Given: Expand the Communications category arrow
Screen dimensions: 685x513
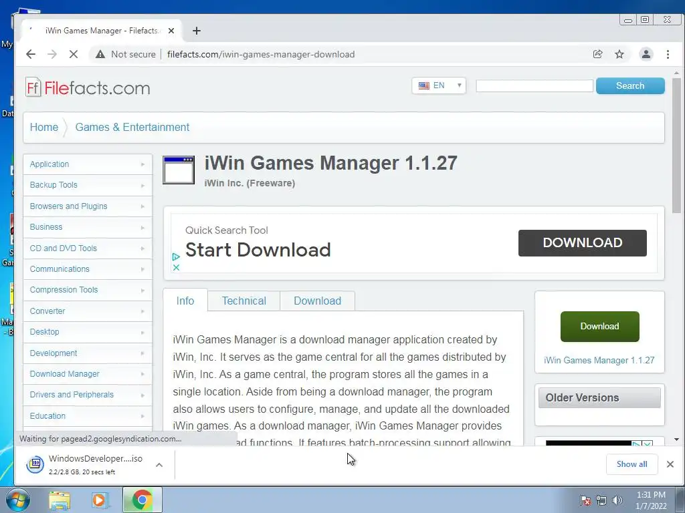Looking at the screenshot, I should click(x=143, y=269).
